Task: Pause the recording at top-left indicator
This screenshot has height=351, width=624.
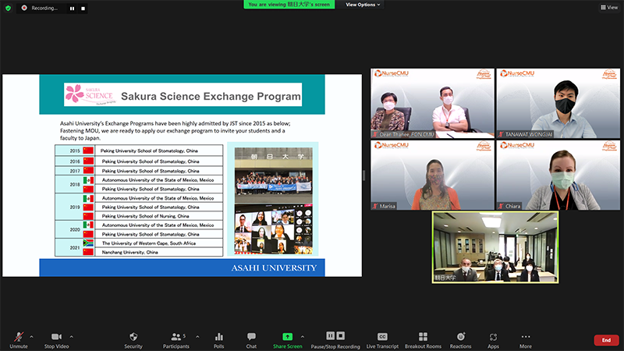Action: [72, 9]
